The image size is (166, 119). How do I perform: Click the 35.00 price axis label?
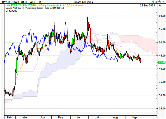[162, 82]
